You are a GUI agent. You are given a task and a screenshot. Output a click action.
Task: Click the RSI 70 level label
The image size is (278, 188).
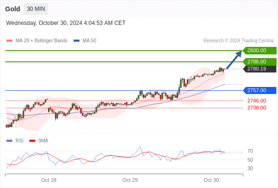point(250,151)
